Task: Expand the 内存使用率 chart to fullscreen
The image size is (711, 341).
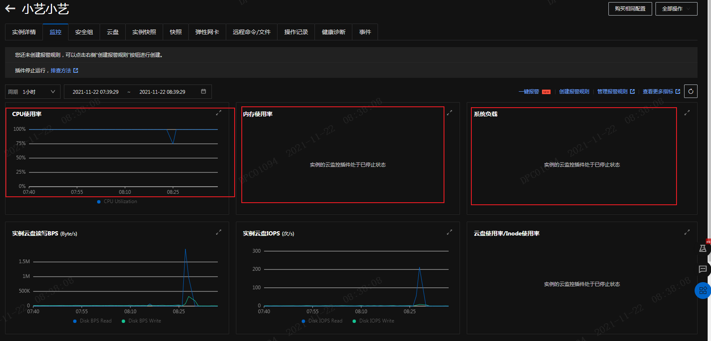Action: click(x=449, y=113)
